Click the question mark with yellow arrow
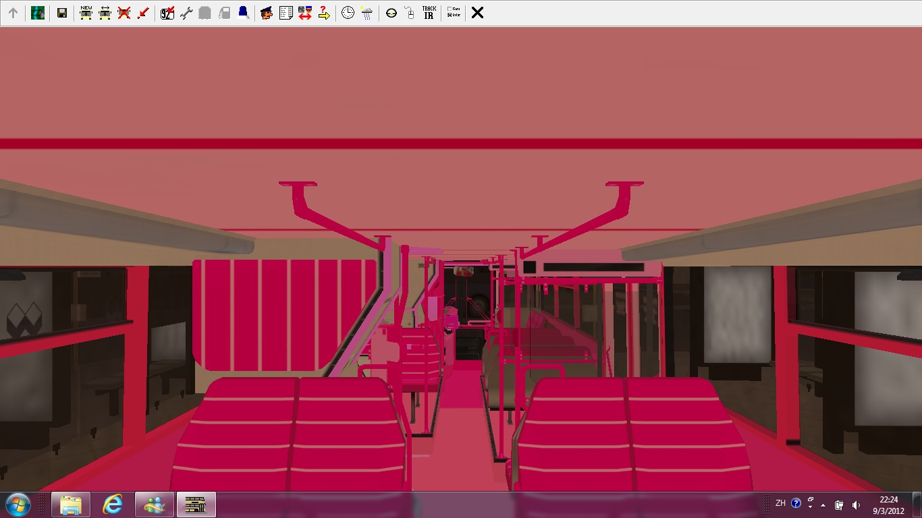 pos(323,13)
